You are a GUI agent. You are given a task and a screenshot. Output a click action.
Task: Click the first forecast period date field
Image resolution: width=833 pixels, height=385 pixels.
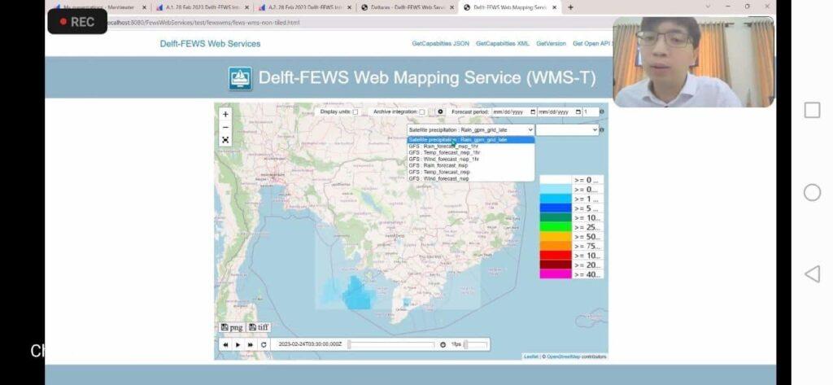coord(514,112)
